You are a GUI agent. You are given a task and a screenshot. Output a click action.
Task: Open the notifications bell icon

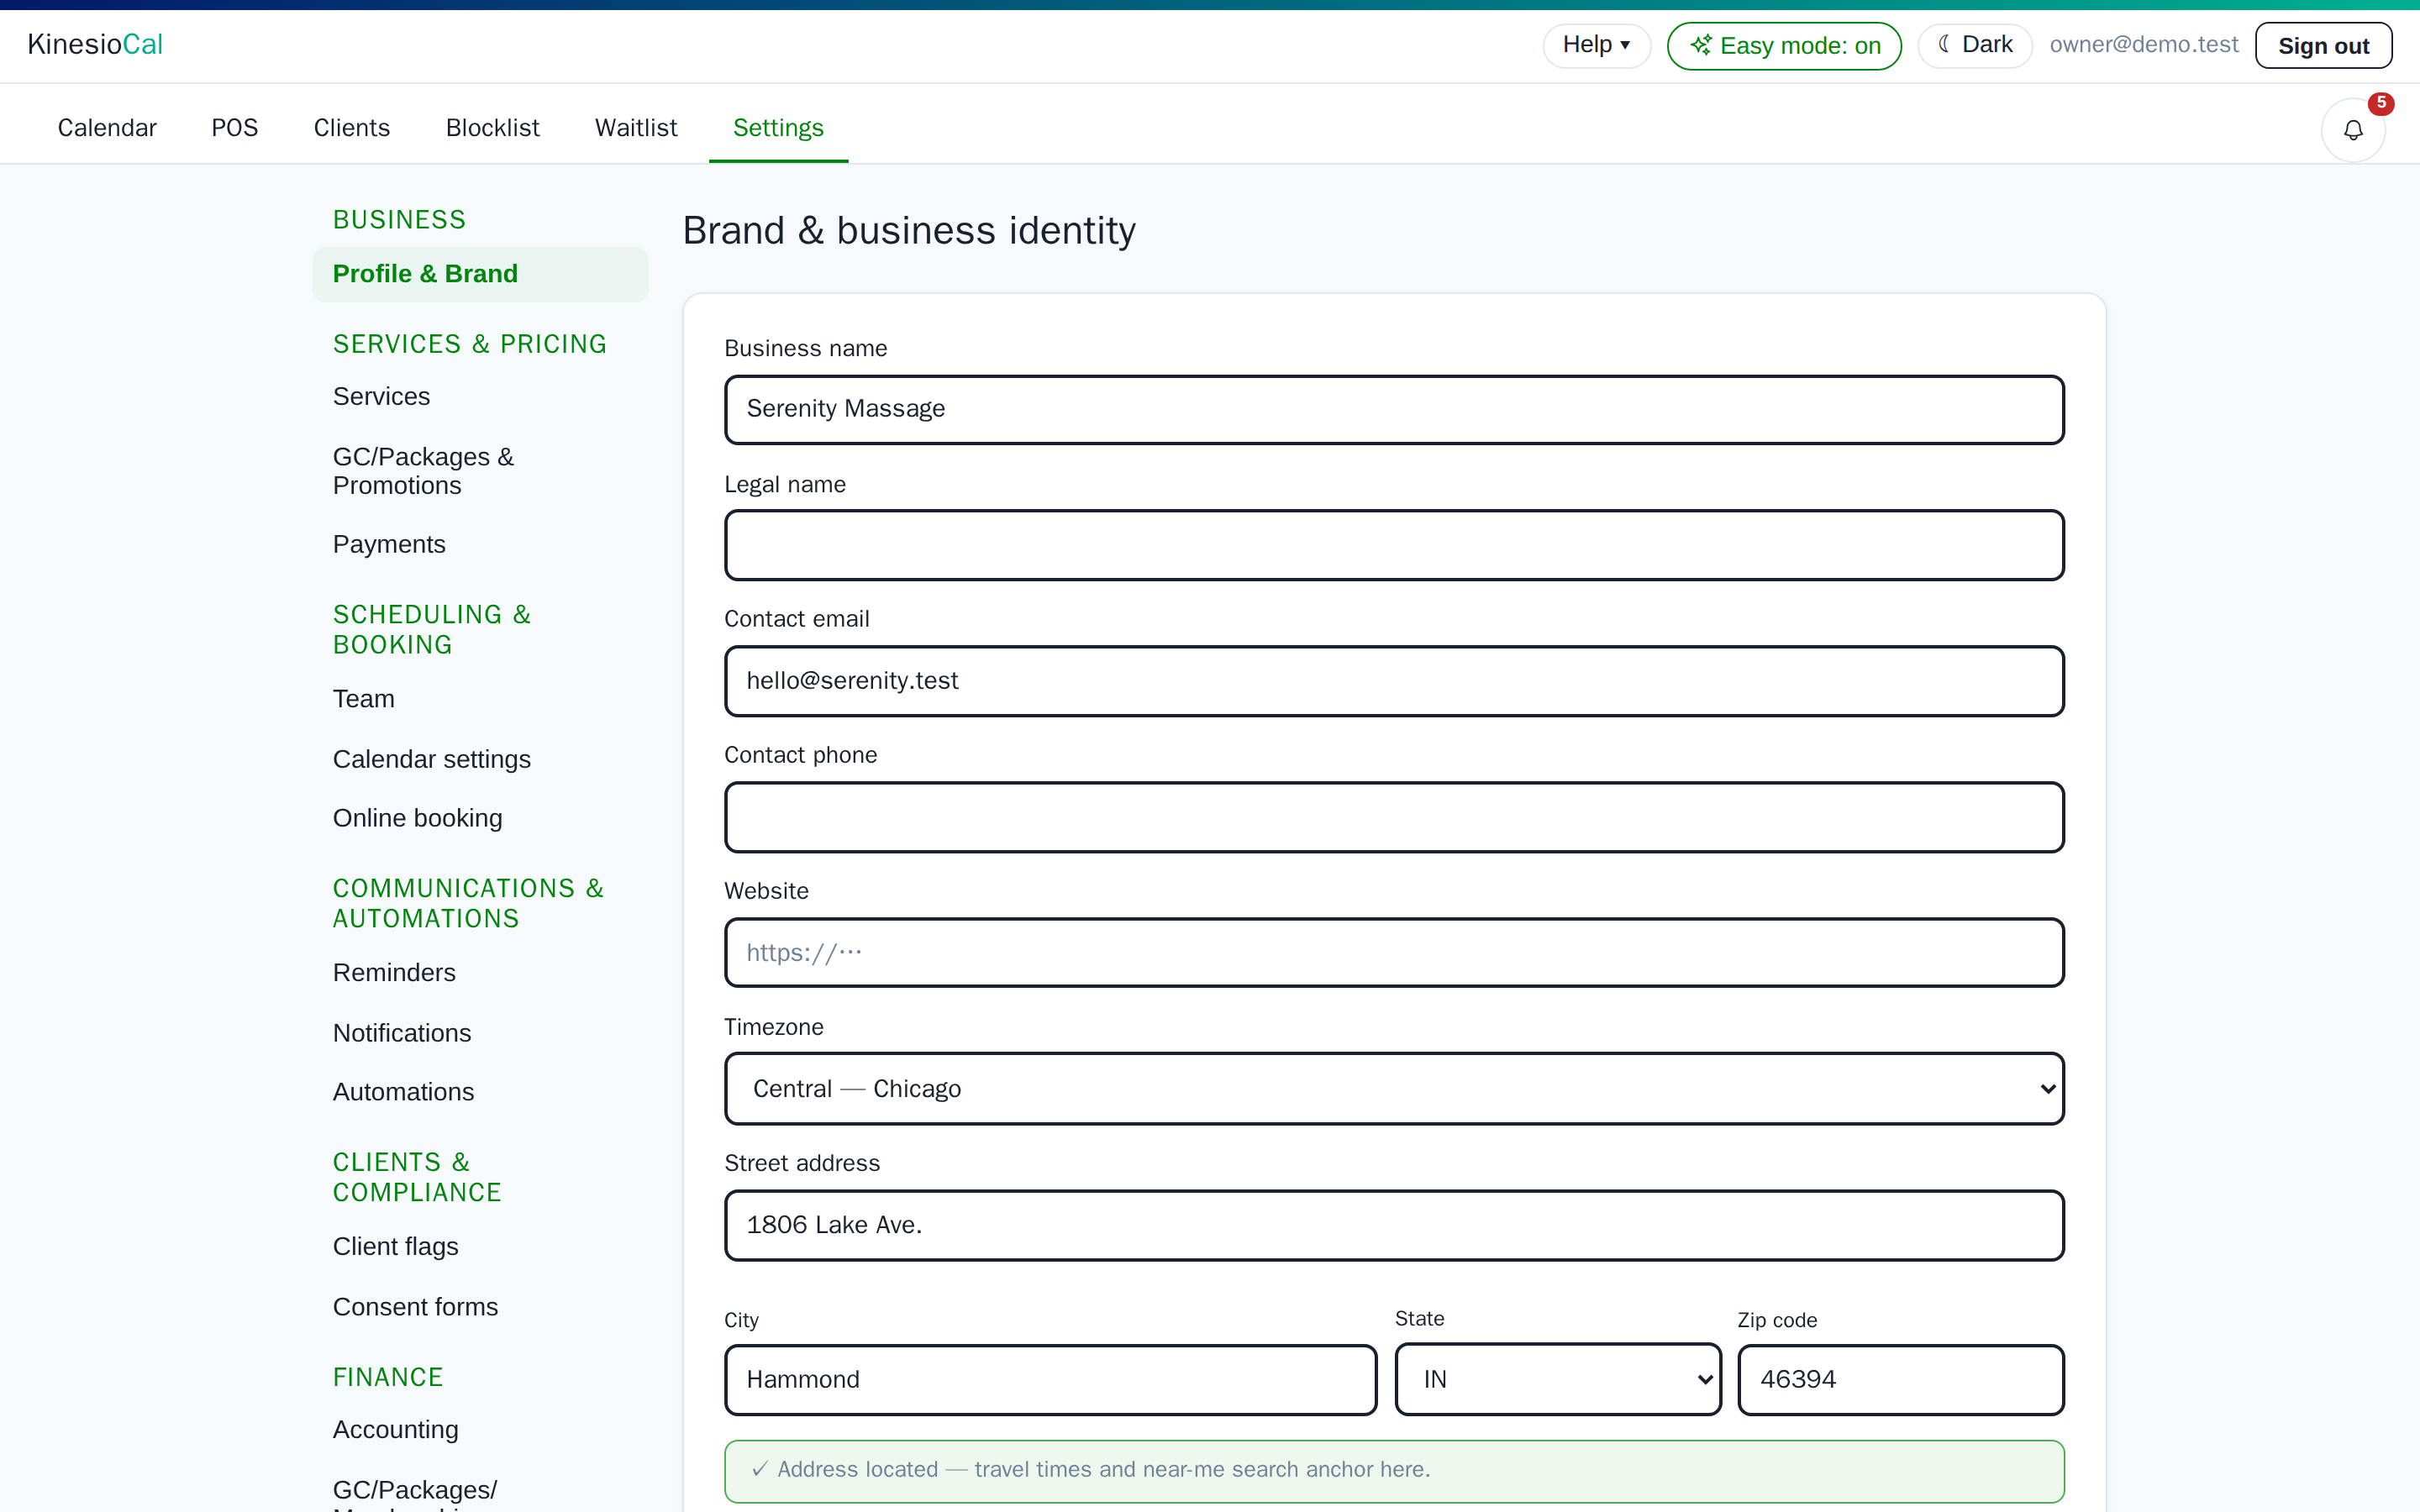click(x=2352, y=130)
